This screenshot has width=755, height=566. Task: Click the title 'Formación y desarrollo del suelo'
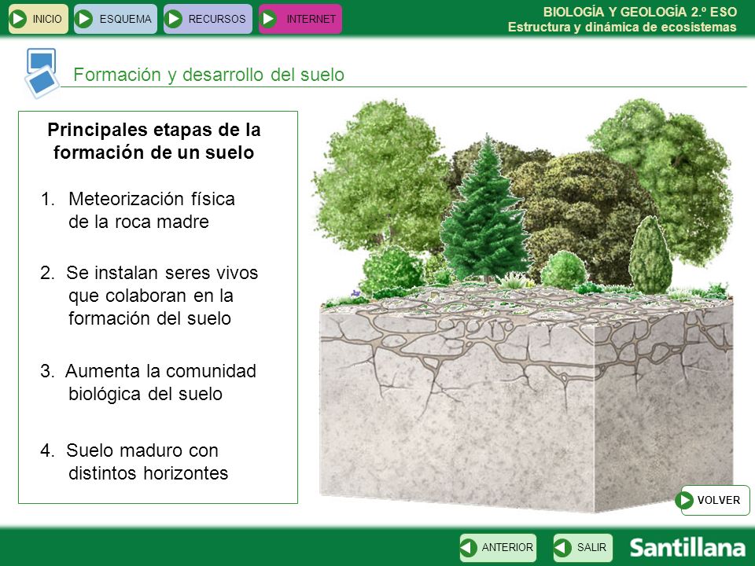[x=208, y=75]
